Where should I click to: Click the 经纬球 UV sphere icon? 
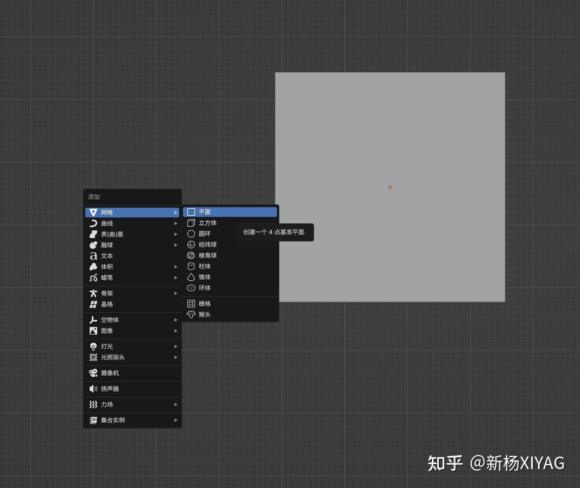click(191, 245)
